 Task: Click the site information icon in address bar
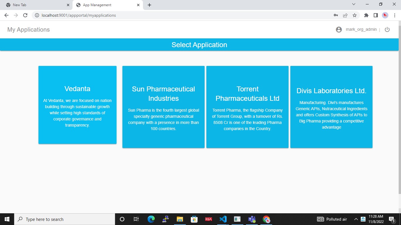click(37, 15)
